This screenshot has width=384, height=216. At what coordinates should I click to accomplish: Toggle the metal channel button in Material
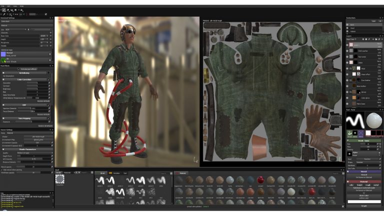(x=376, y=185)
